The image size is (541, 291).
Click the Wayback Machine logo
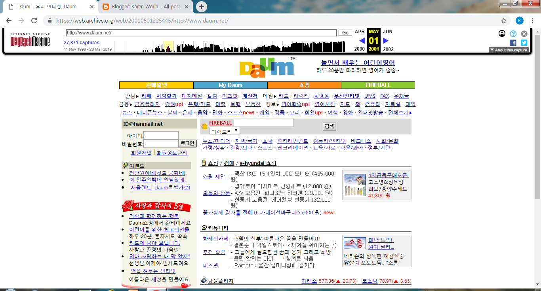click(x=30, y=40)
